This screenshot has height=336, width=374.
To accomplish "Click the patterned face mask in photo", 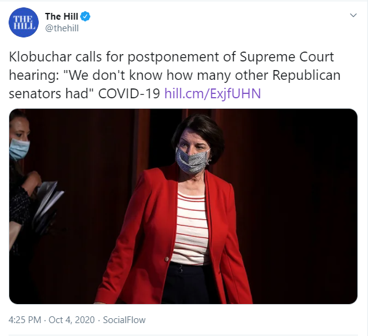I will tap(193, 161).
